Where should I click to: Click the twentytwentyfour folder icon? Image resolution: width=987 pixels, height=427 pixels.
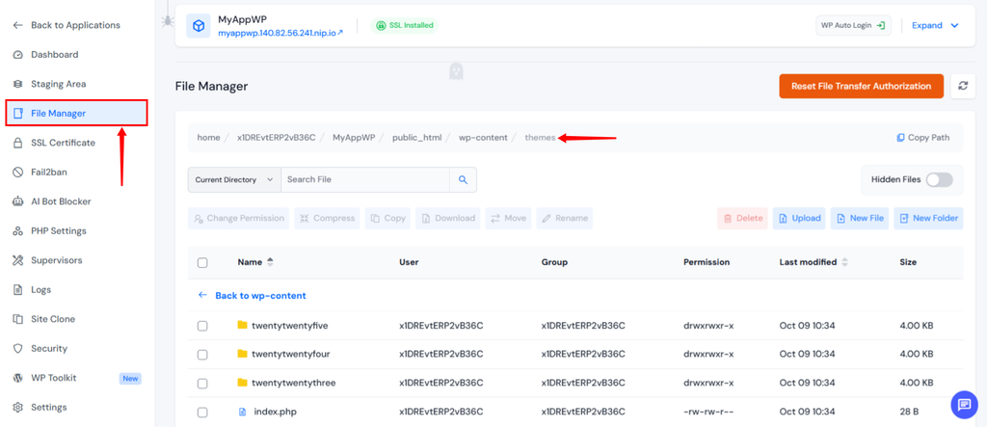click(x=242, y=354)
